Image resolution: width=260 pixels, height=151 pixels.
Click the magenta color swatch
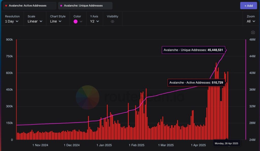coord(75,21)
